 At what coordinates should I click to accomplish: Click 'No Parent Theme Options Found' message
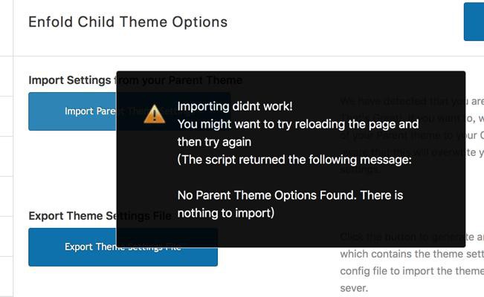[x=290, y=195]
